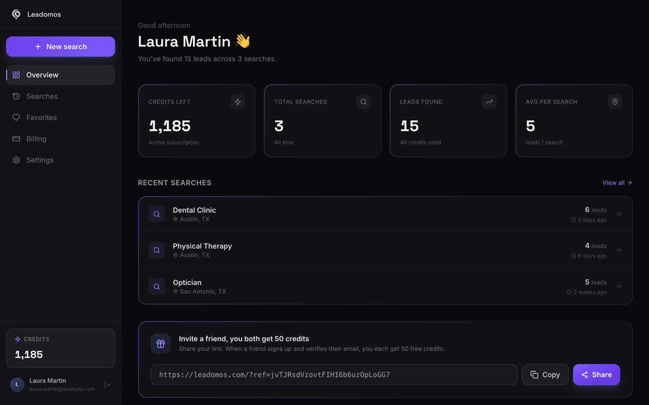Click the 6 leads count for Dental Clinic
Viewport: 649px width, 405px height.
click(x=596, y=210)
